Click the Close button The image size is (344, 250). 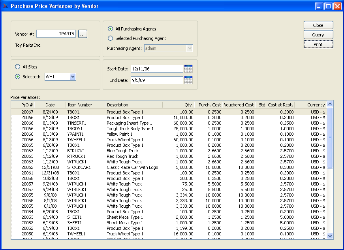pyautogui.click(x=318, y=25)
